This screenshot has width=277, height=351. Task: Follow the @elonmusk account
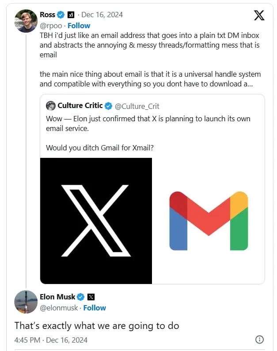click(x=95, y=308)
